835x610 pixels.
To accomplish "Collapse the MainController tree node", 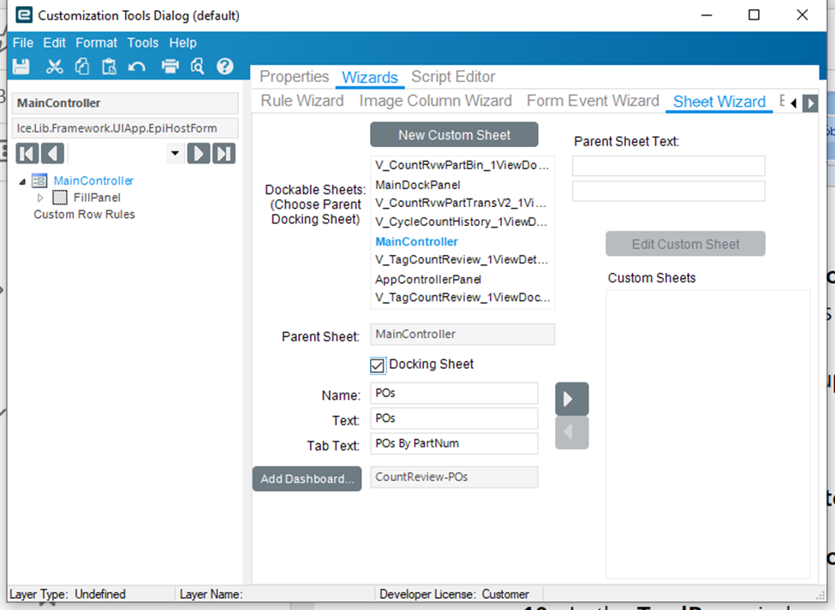I will click(22, 182).
